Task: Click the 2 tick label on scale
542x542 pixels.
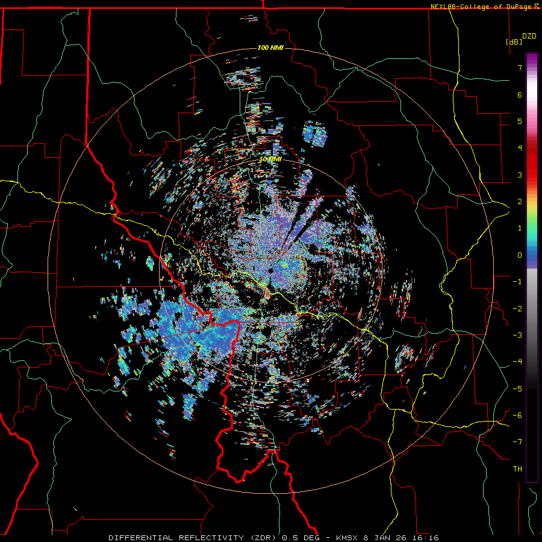Action: point(520,202)
